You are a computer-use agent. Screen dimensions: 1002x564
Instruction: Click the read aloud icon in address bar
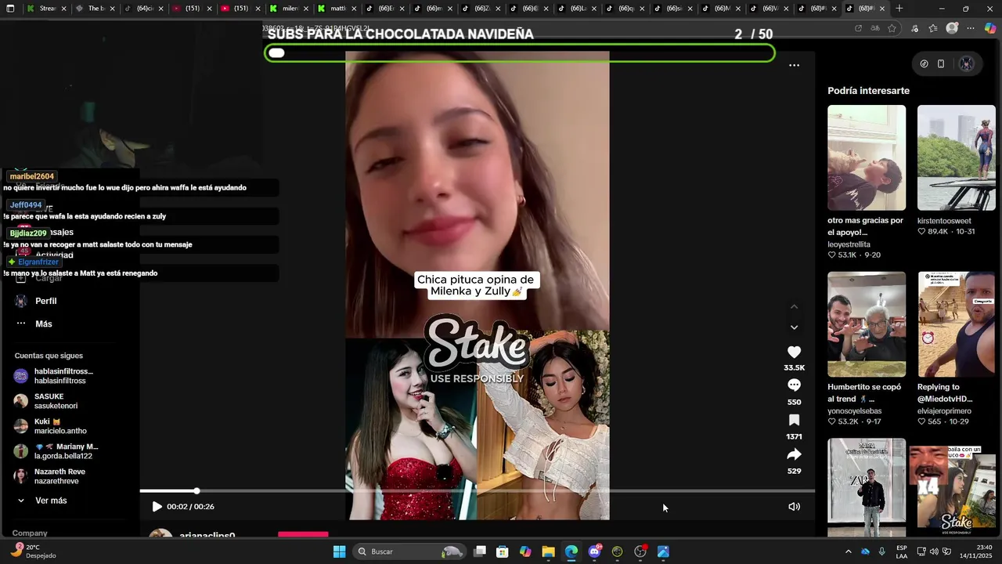(875, 28)
